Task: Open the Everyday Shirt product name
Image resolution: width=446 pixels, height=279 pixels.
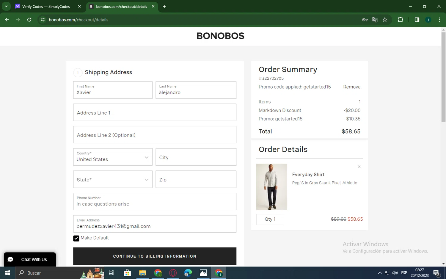Action: pos(308,175)
